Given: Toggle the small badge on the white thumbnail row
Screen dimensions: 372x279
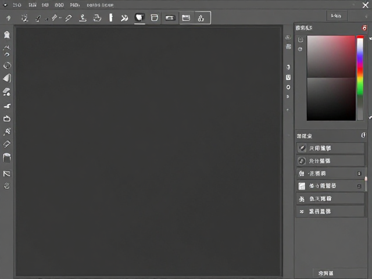Looking at the screenshot, I should point(359,186).
